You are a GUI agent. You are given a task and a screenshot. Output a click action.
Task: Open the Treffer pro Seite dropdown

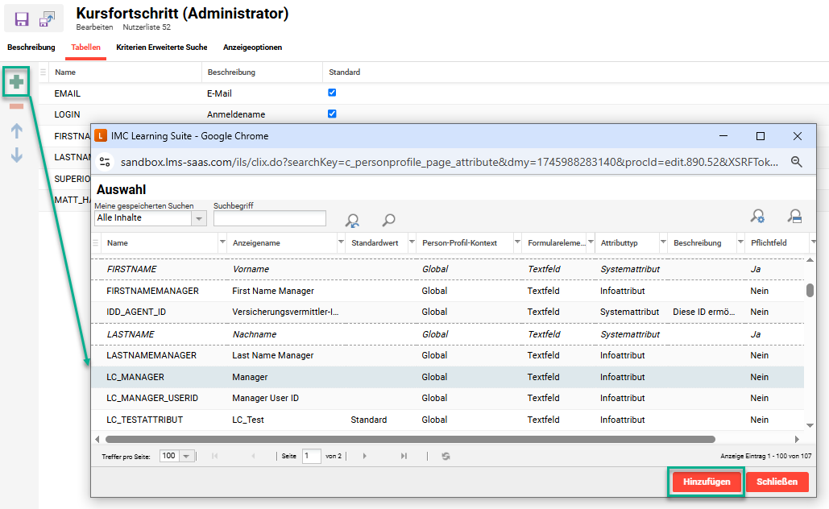click(x=187, y=456)
